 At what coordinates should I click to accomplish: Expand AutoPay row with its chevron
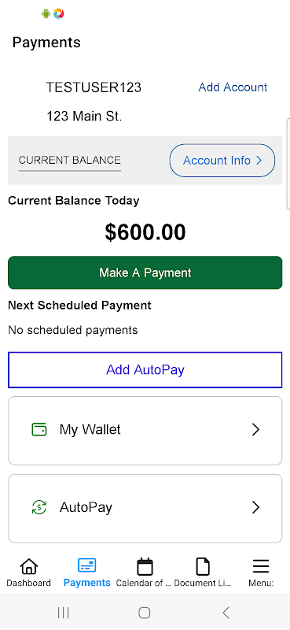[x=255, y=508]
